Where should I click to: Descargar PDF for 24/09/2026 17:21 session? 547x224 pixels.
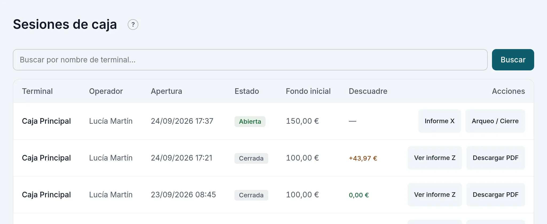[x=496, y=158]
